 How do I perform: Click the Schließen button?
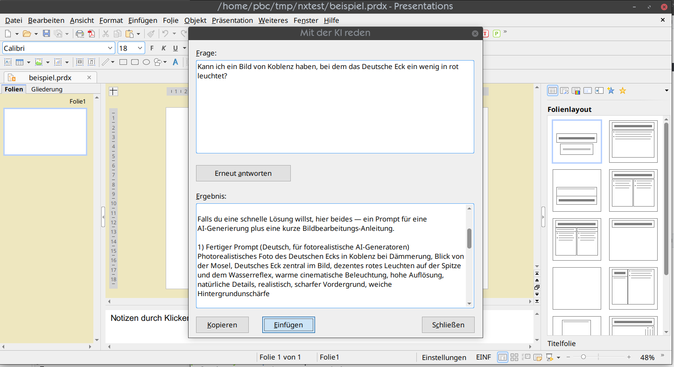pyautogui.click(x=448, y=325)
